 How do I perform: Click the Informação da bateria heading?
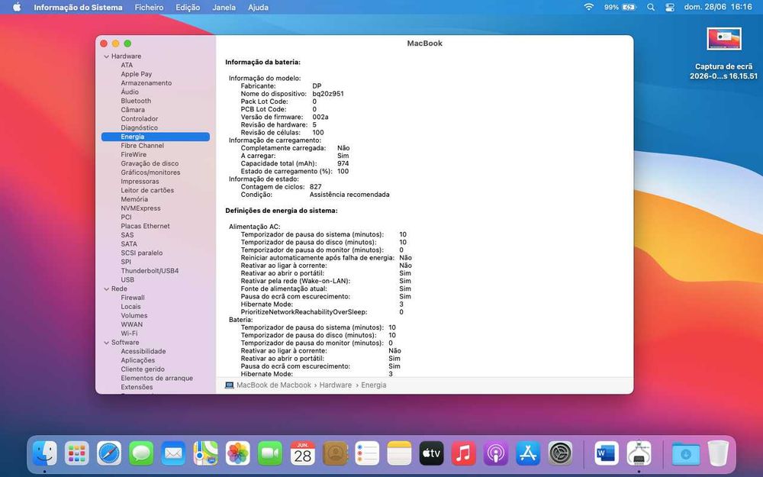pyautogui.click(x=262, y=63)
